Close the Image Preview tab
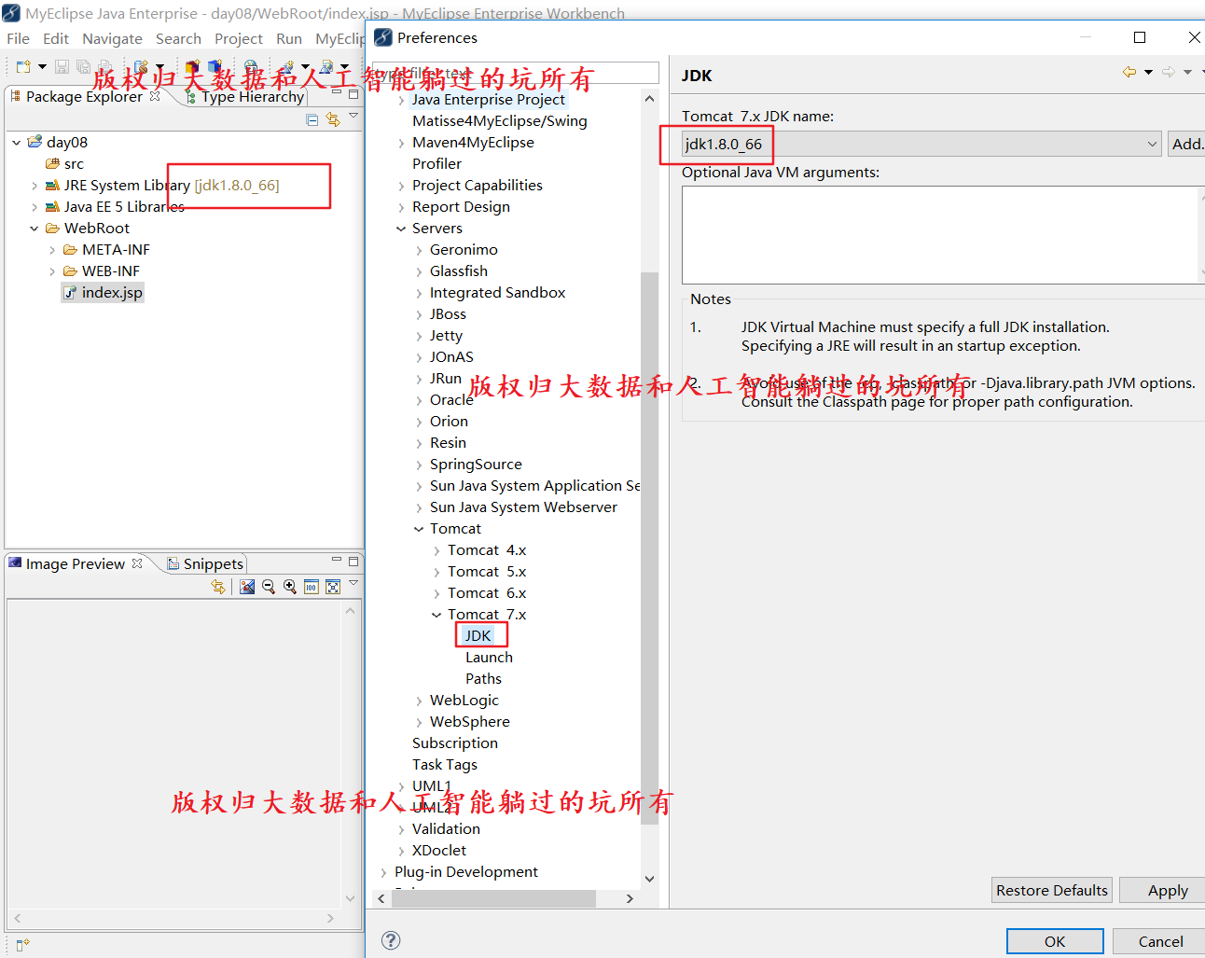 coord(137,563)
